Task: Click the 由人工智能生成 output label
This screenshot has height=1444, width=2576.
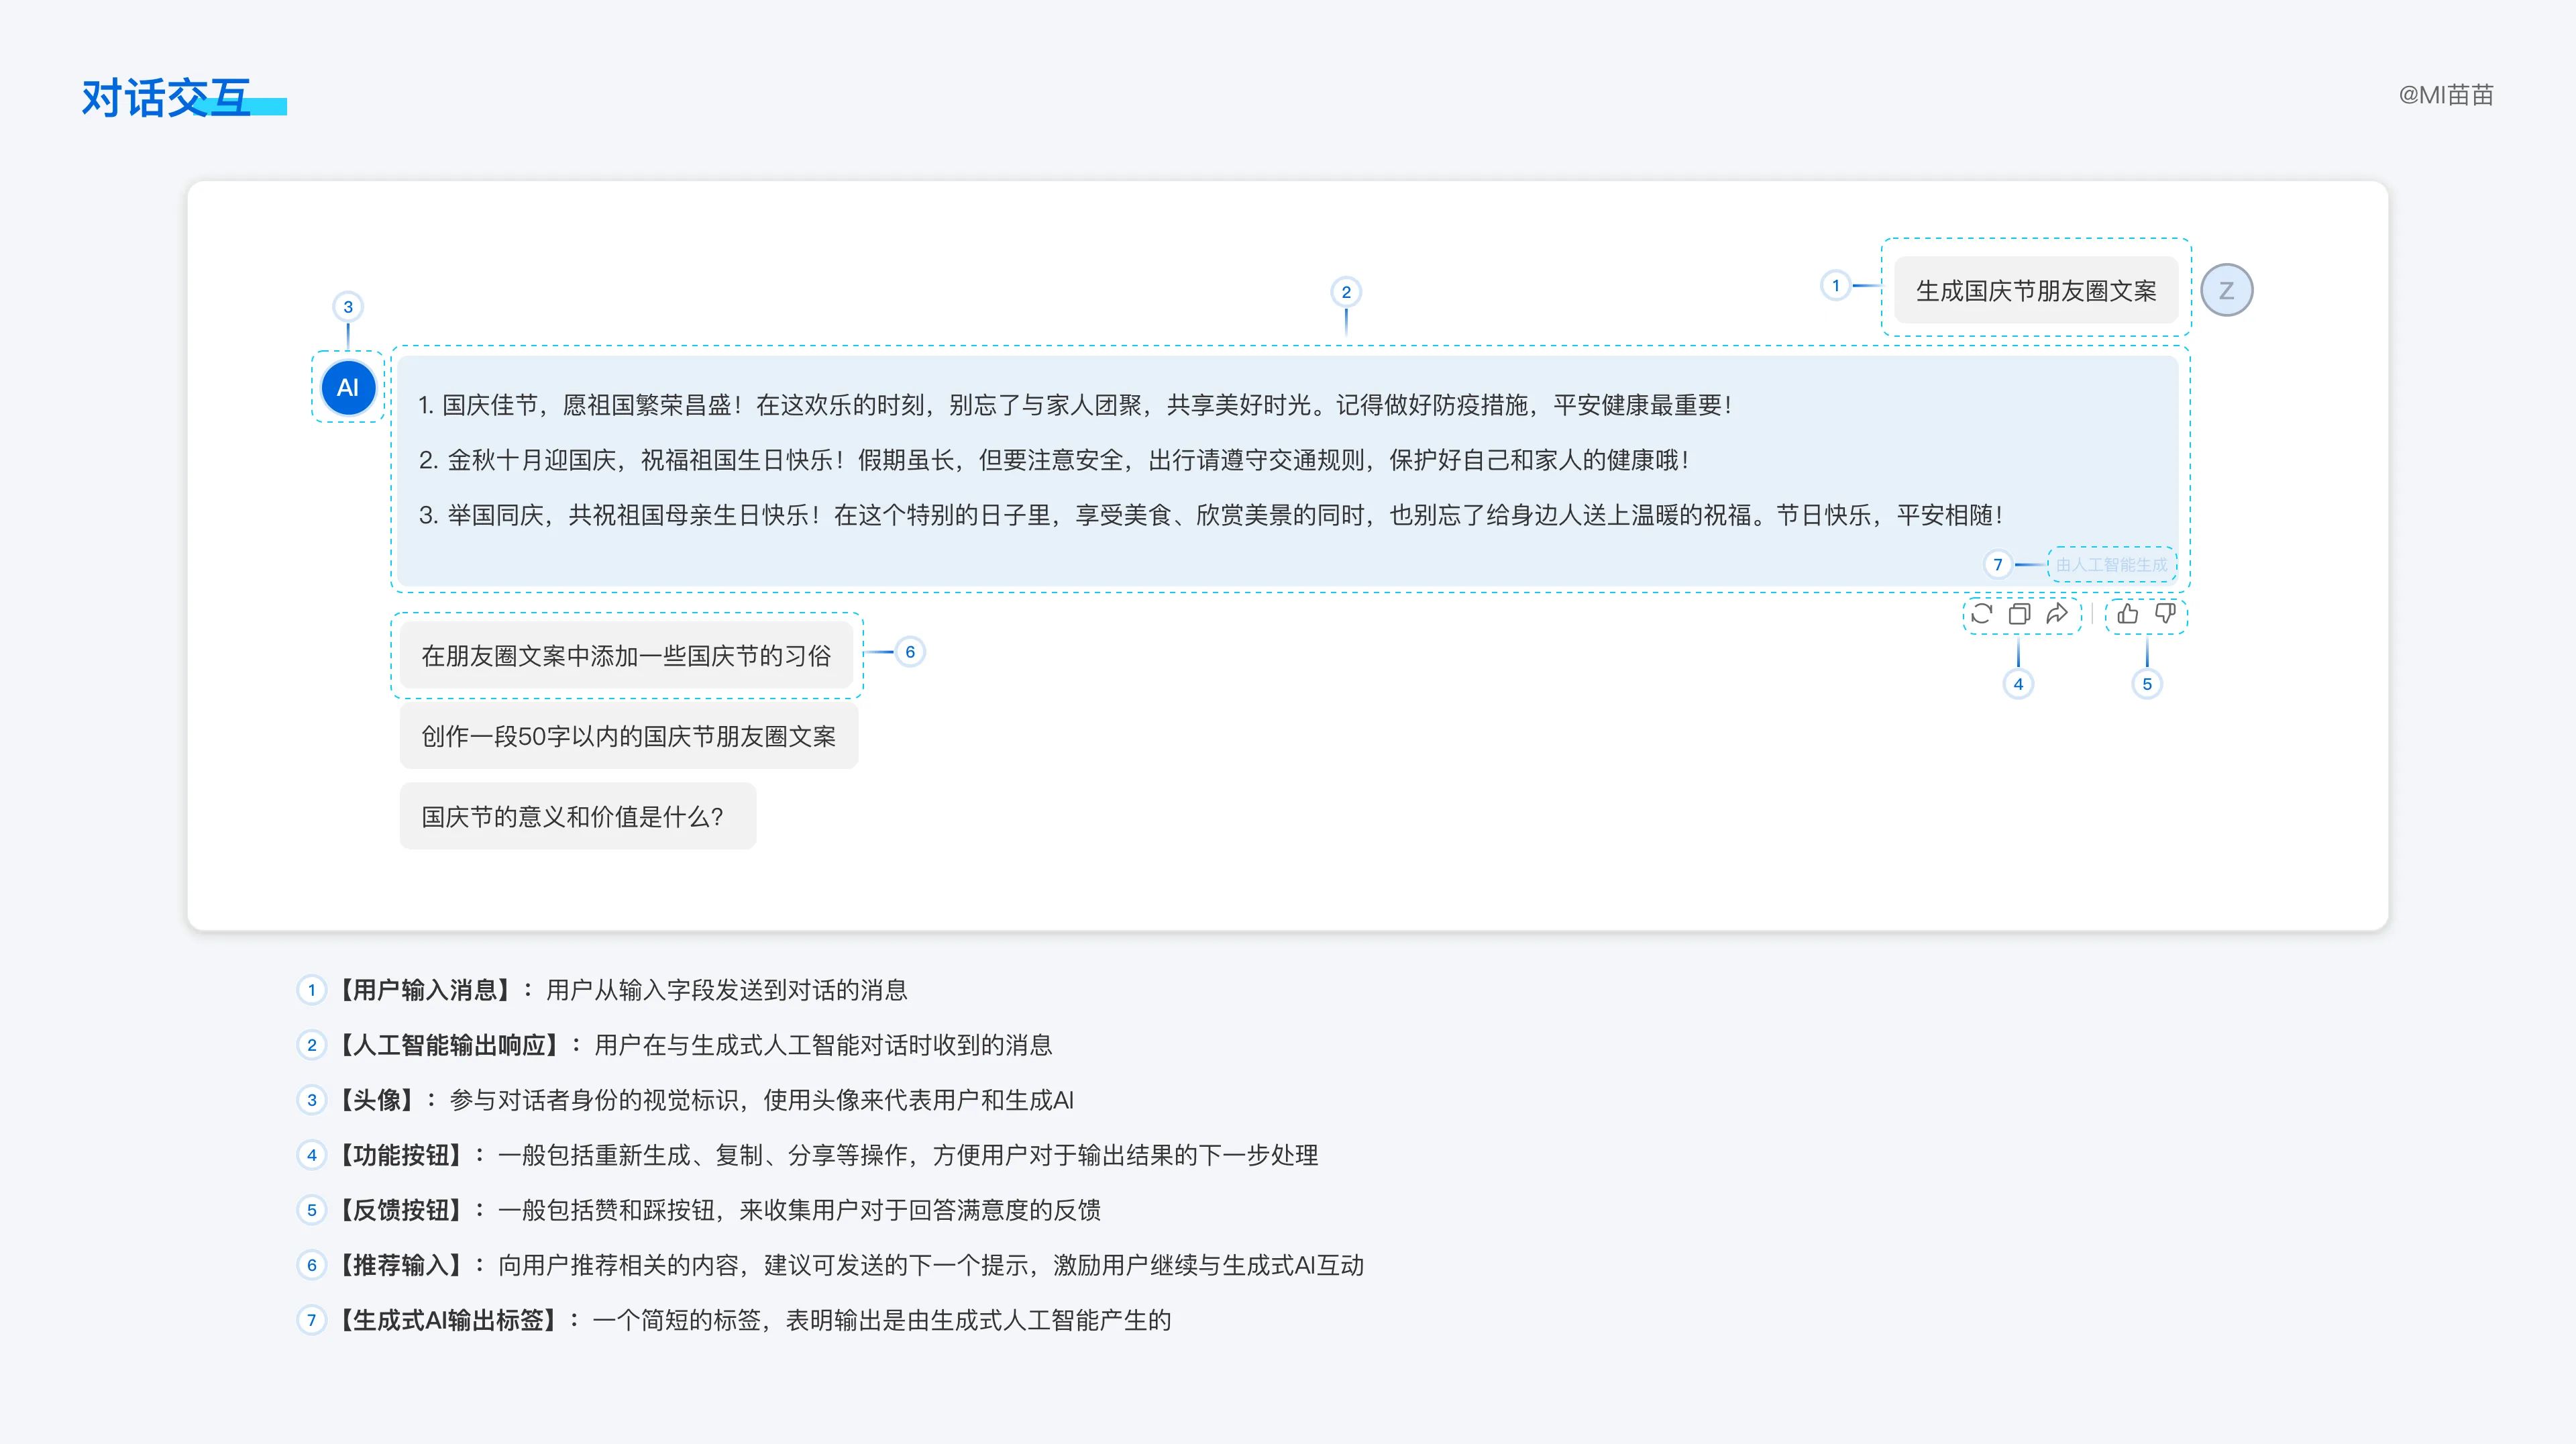Action: 2111,565
